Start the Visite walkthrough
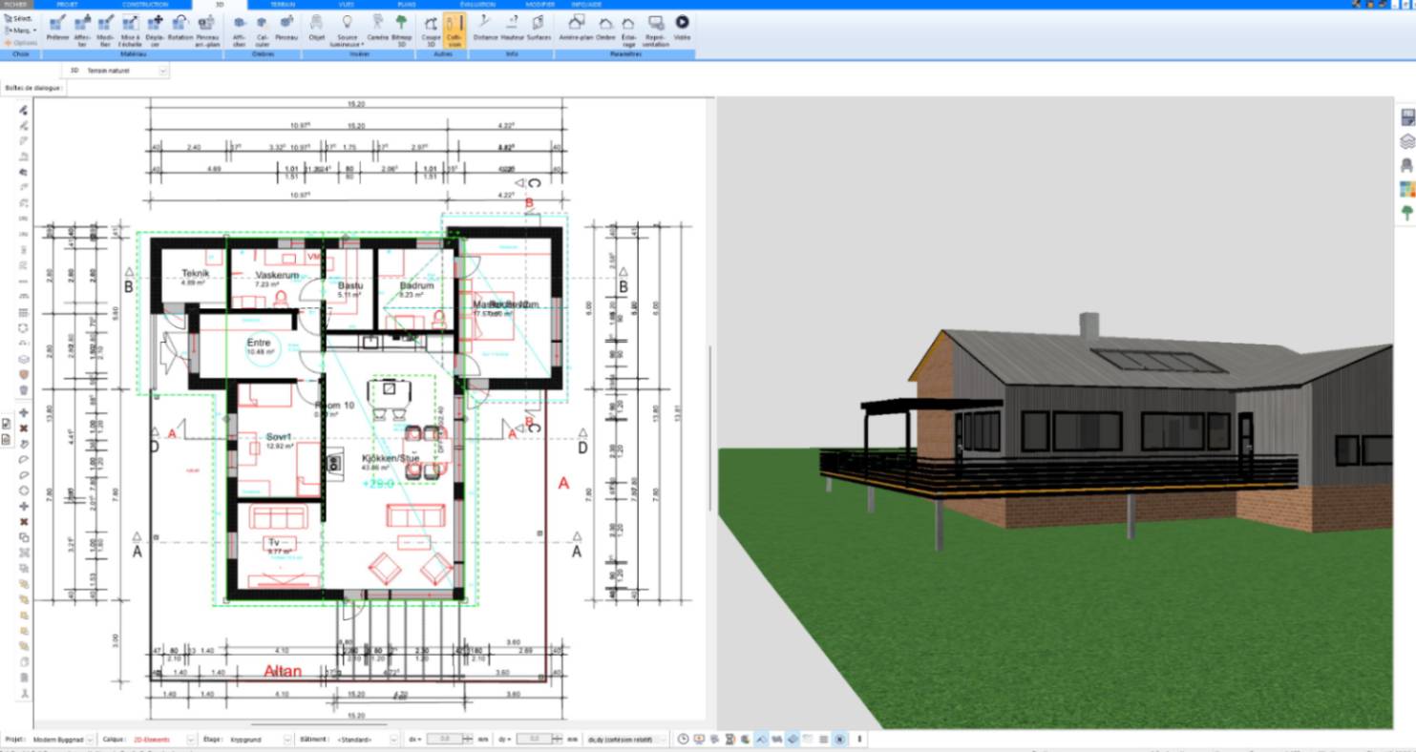The width and height of the screenshot is (1416, 752). click(x=682, y=28)
